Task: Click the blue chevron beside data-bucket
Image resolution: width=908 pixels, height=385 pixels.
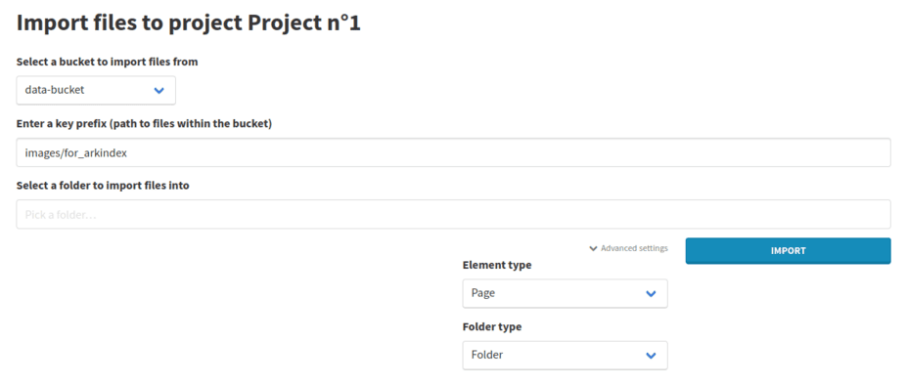Action: click(159, 90)
